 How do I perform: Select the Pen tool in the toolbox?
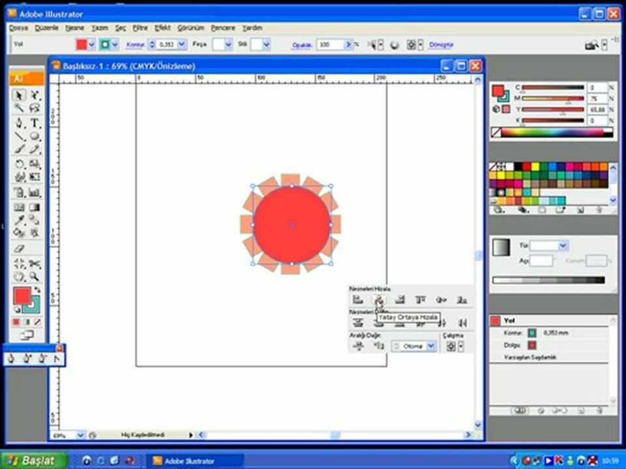coord(18,123)
